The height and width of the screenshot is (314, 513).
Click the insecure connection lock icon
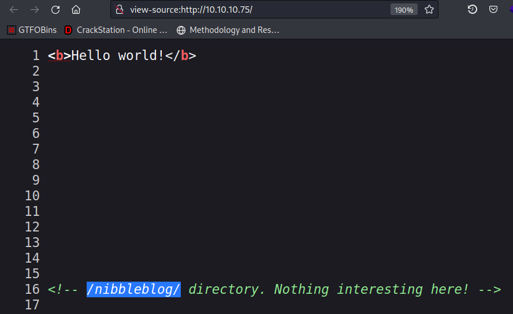pyautogui.click(x=120, y=10)
